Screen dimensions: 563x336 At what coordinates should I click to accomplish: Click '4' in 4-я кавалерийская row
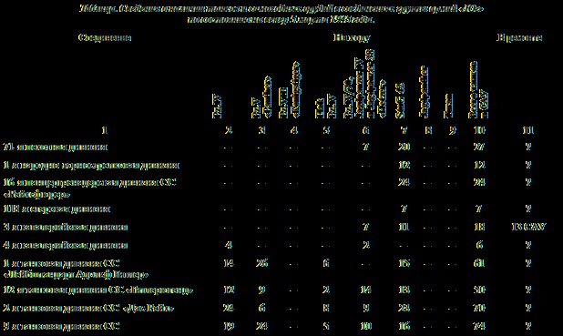coord(229,245)
